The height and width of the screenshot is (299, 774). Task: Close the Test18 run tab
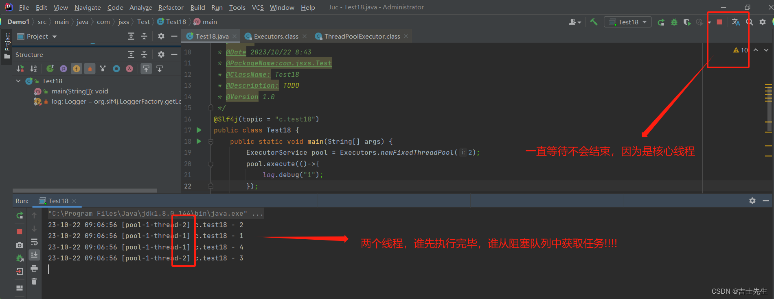[74, 201]
